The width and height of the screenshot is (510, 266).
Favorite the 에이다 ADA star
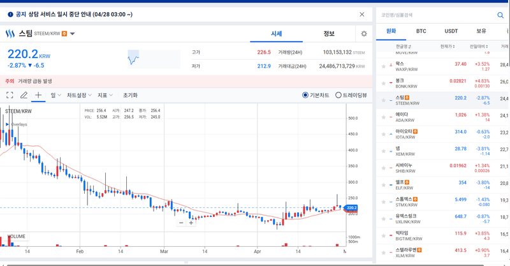(384, 117)
